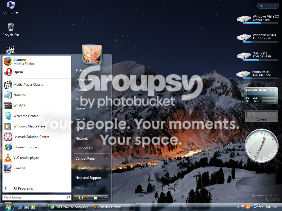
Task: Click the red security alert tray icon
Action: click(243, 207)
